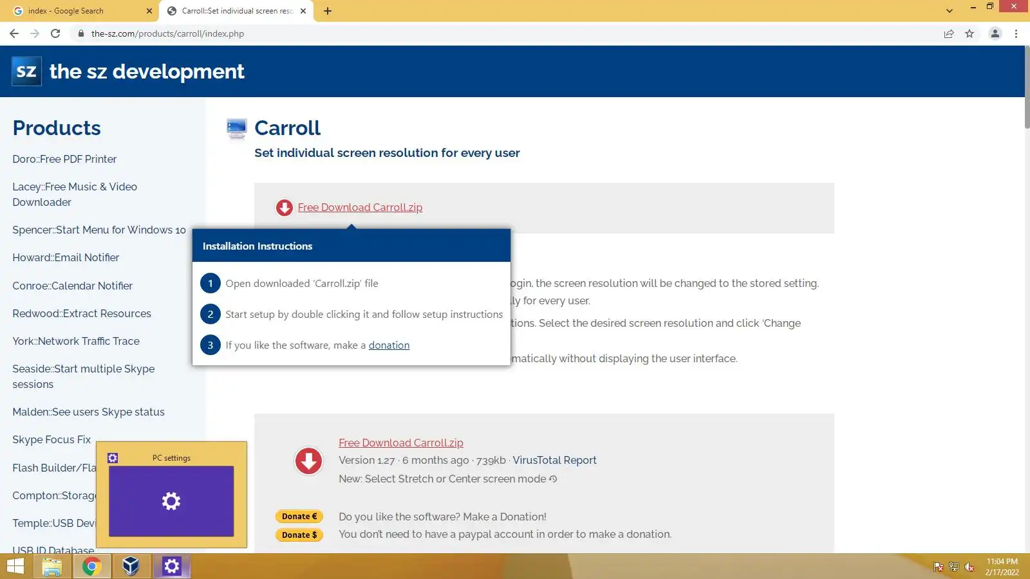Image resolution: width=1030 pixels, height=579 pixels.
Task: Click lower 'Free Download Carroll.zip' link
Action: 401,443
